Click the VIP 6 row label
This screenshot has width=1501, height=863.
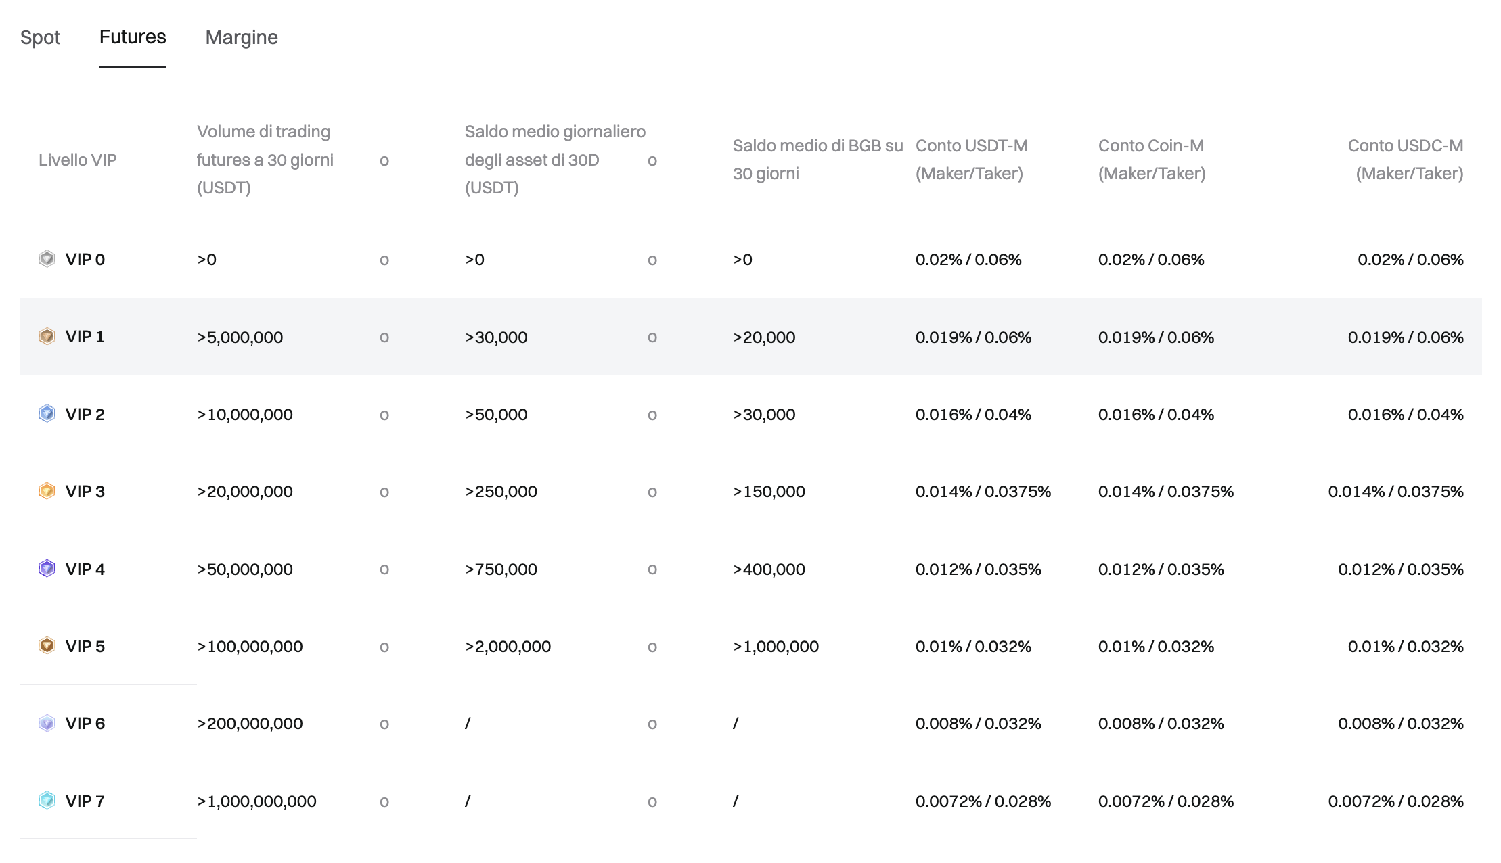coord(85,724)
